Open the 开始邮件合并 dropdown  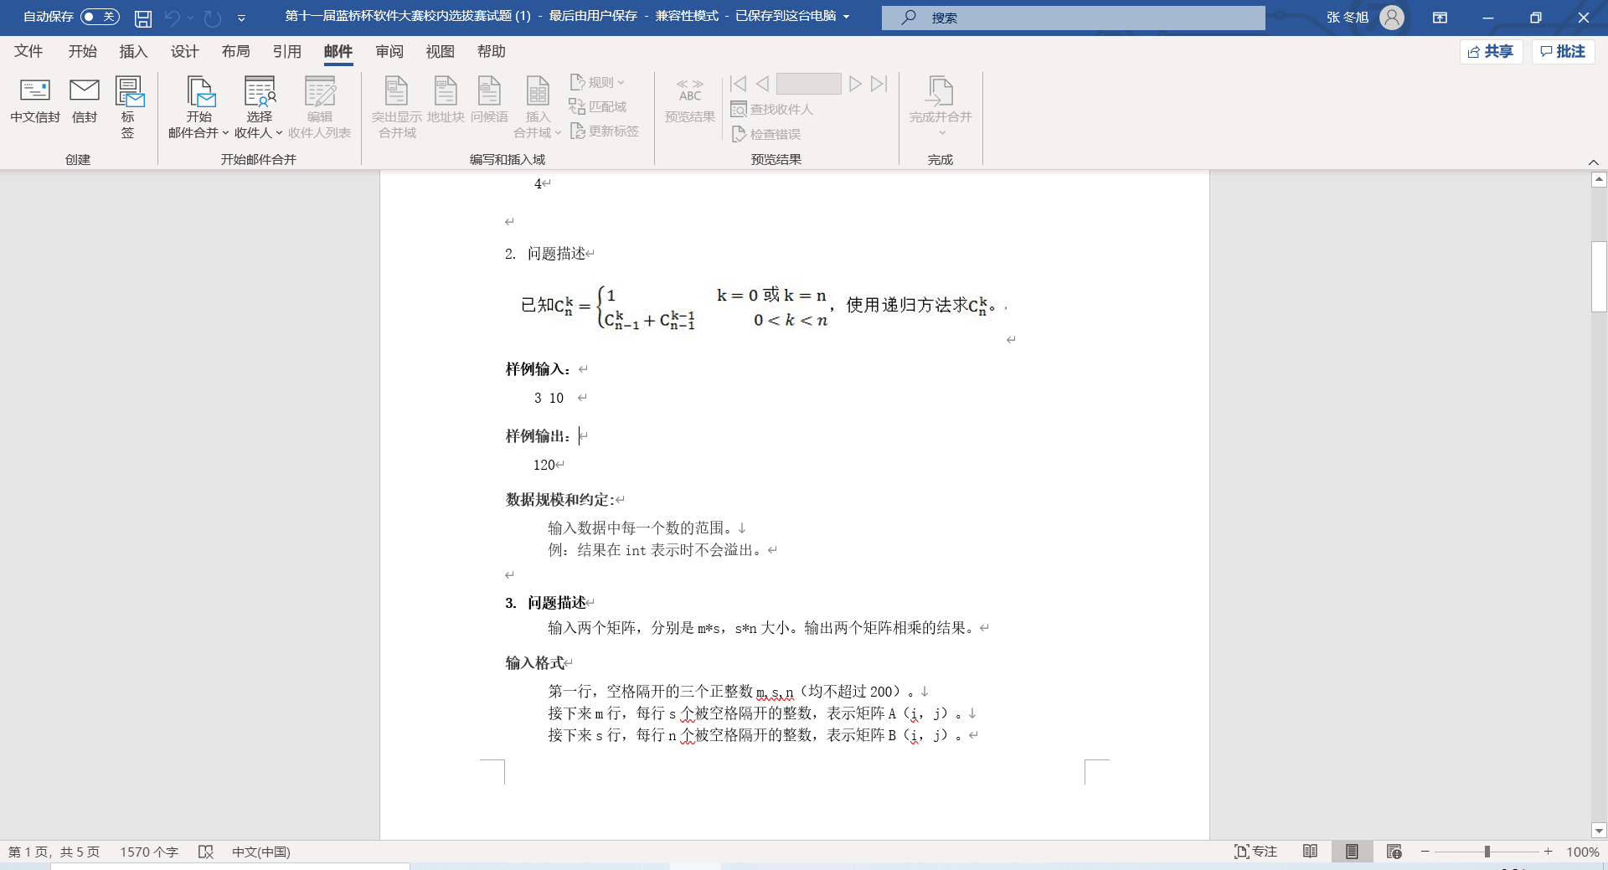pyautogui.click(x=198, y=107)
